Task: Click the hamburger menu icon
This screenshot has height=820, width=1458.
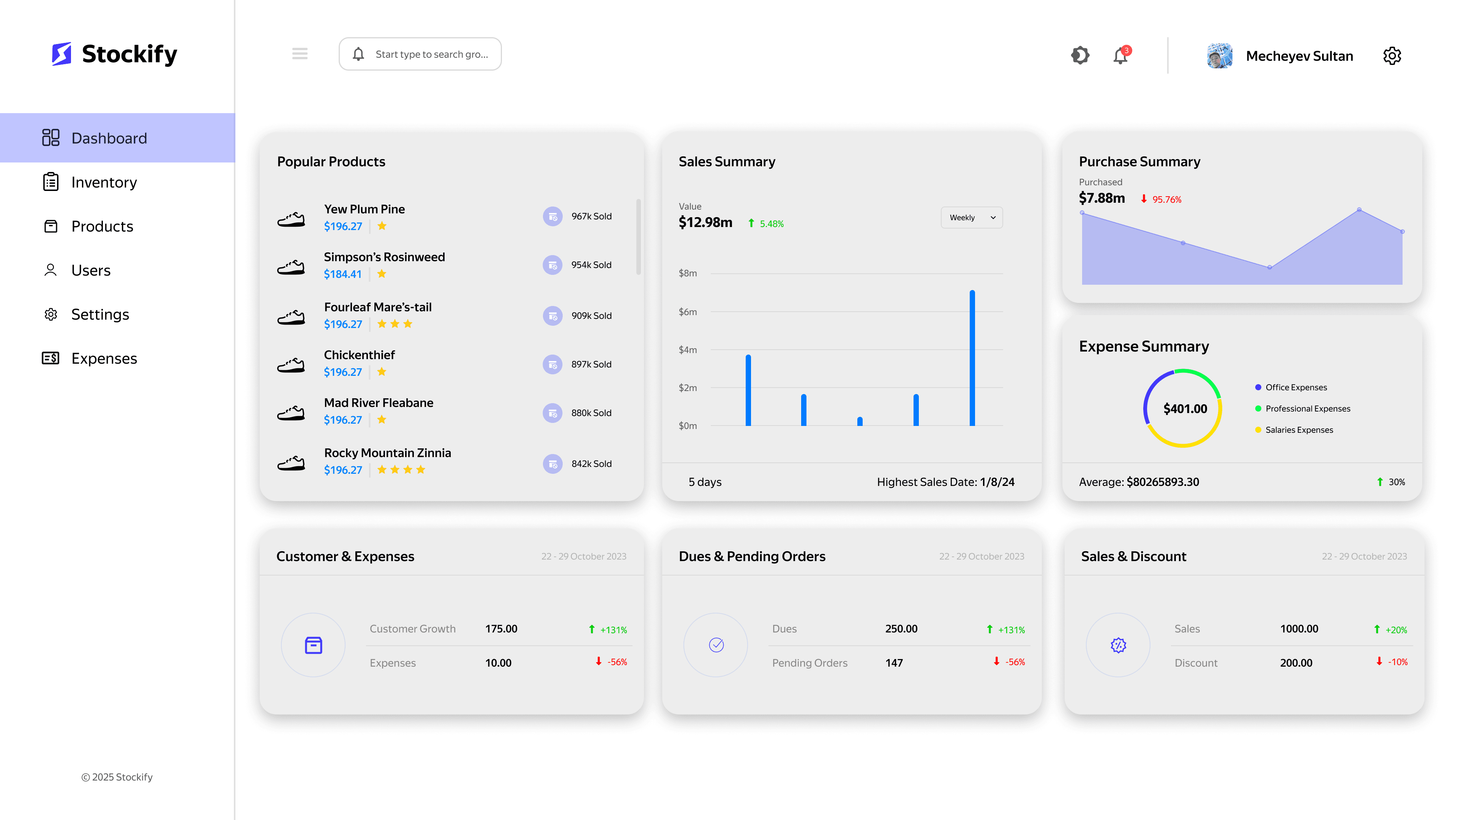Action: coord(300,54)
